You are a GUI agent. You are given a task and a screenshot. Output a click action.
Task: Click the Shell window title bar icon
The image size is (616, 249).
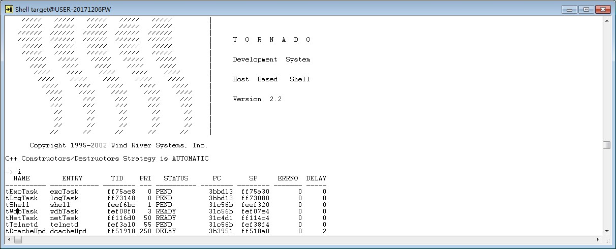point(9,9)
